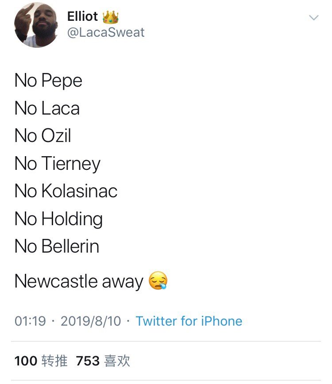This screenshot has height=384, width=332.
Task: Tap the sleepy face emoji
Action: (158, 280)
